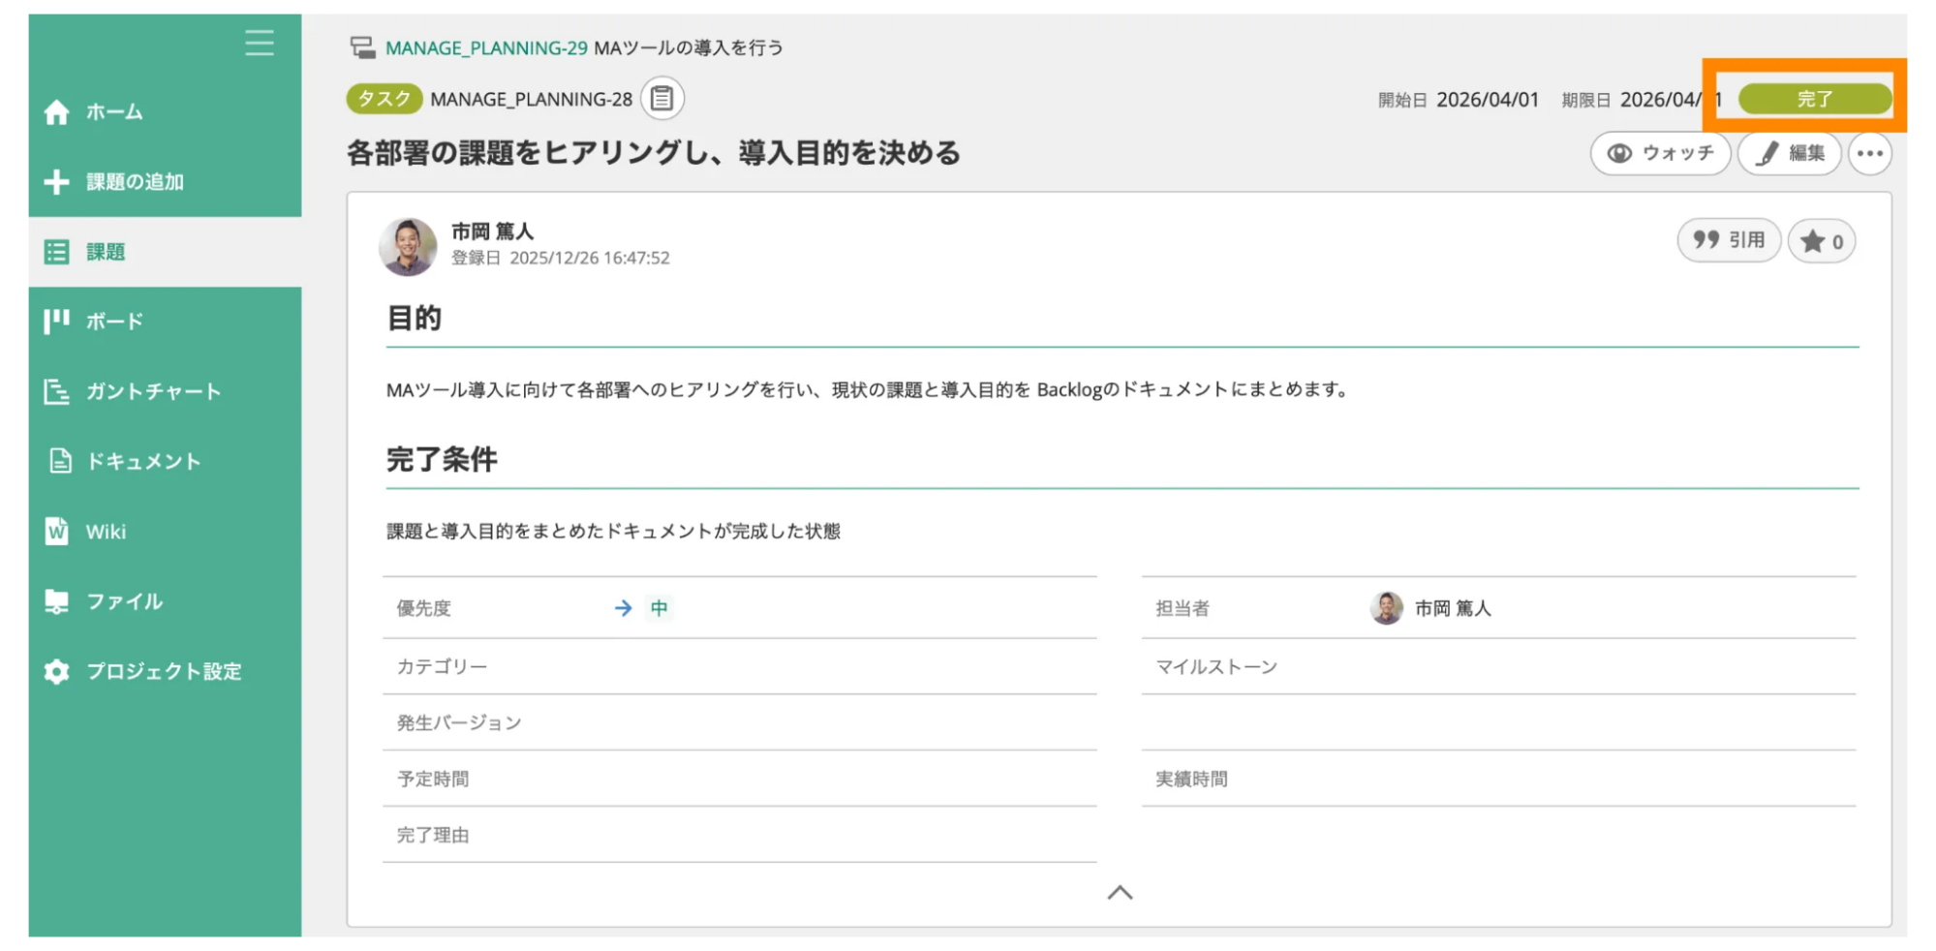Click the 発生バージョン field label
Screen dimensions: 1936x951
(459, 722)
